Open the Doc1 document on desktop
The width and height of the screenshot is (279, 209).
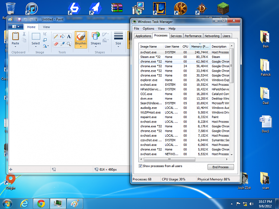pyautogui.click(x=265, y=124)
